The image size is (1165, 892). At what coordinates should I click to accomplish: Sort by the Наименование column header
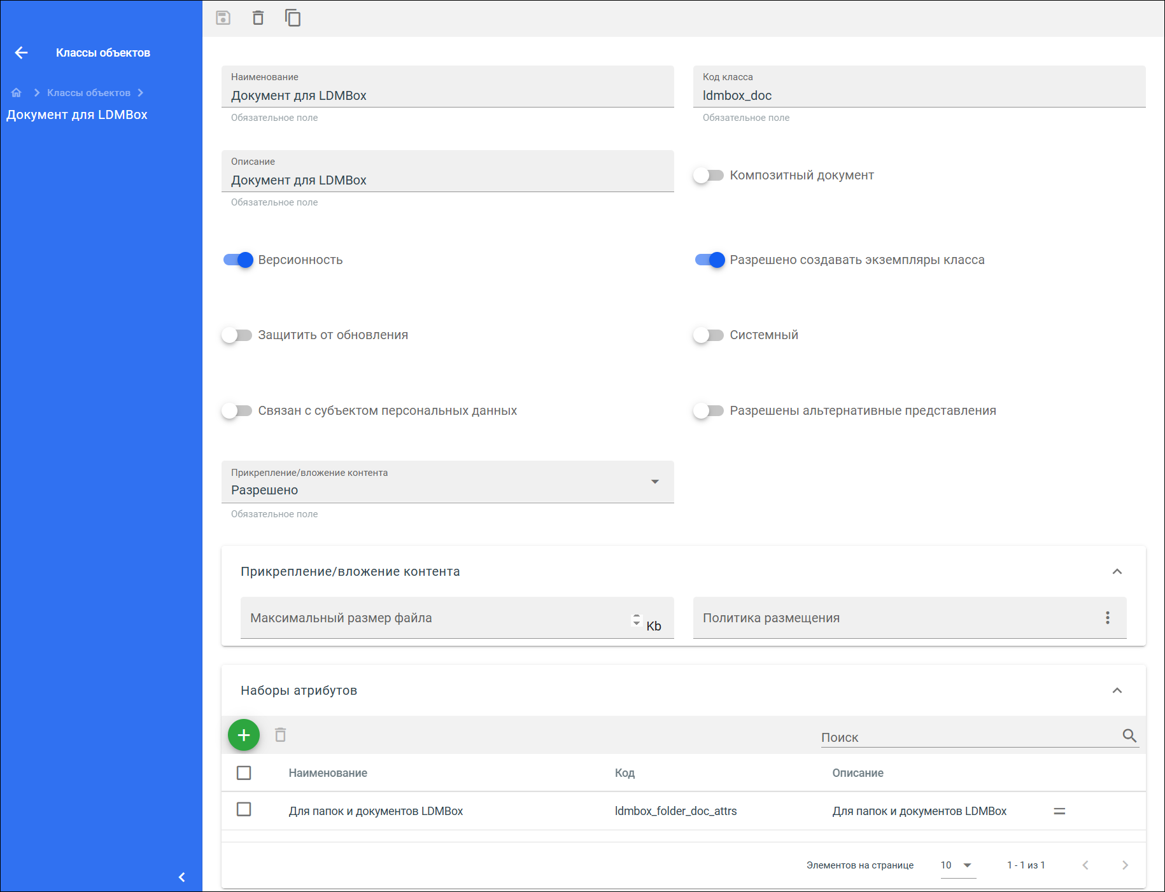pos(328,773)
